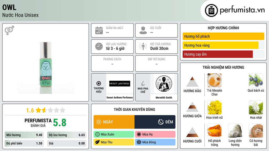Click the OWL perfume bottle image

click(x=45, y=68)
